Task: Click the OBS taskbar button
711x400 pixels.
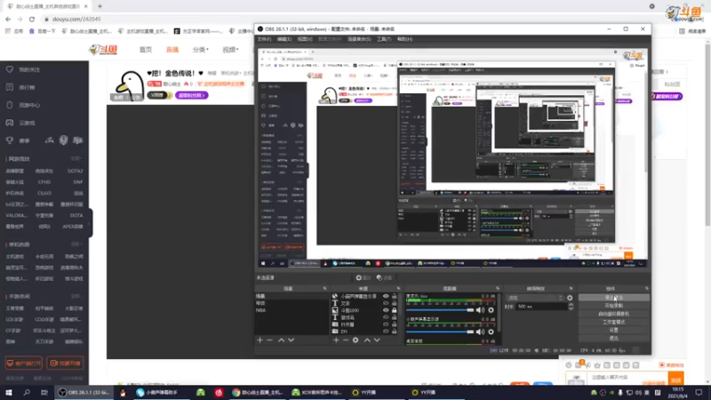Action: 84,392
